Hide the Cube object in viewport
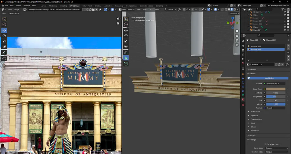 [x=285, y=15]
